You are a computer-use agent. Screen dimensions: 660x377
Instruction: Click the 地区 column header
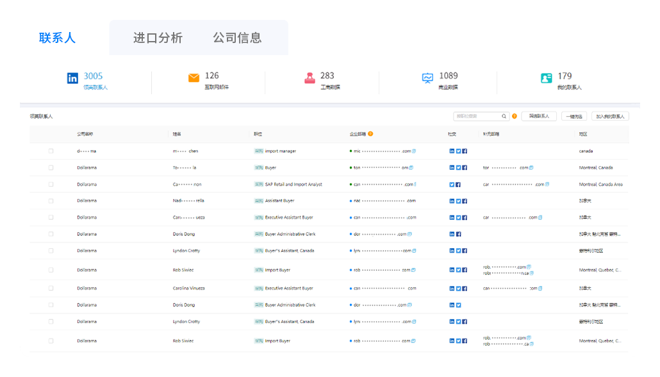(583, 134)
